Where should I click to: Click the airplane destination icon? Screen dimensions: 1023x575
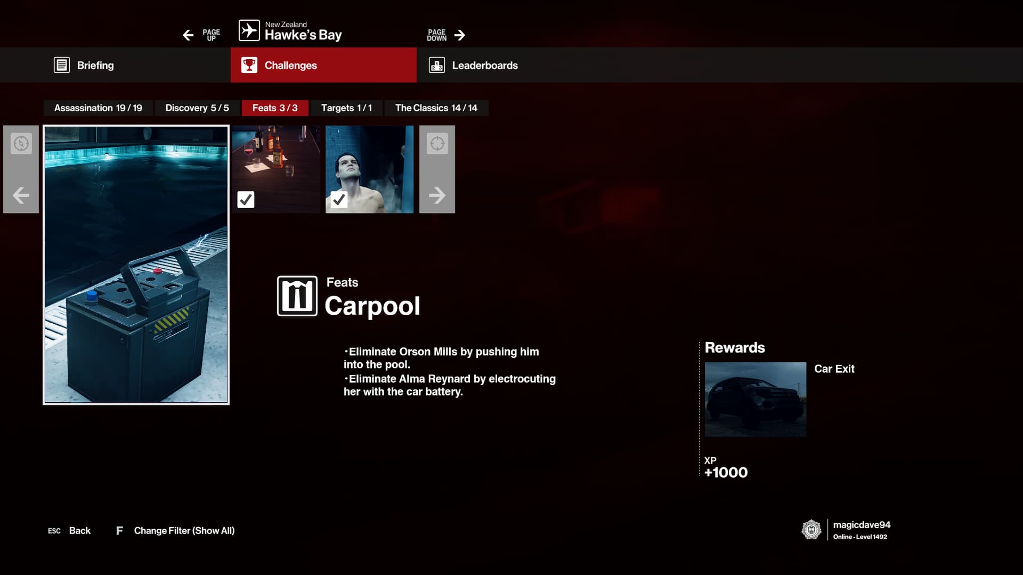pos(249,30)
